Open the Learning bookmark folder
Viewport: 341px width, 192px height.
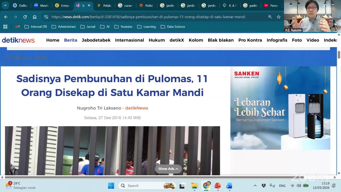coord(147,27)
